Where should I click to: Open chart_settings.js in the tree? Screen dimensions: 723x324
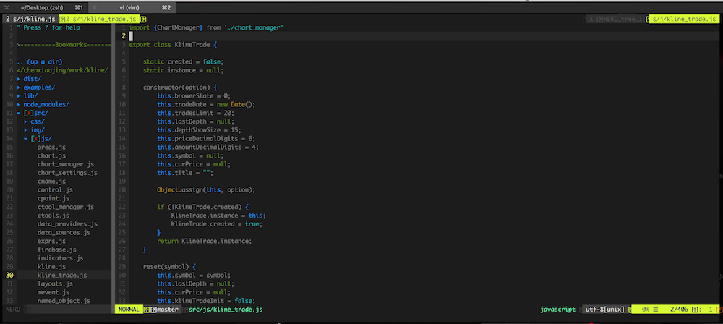[x=68, y=173]
